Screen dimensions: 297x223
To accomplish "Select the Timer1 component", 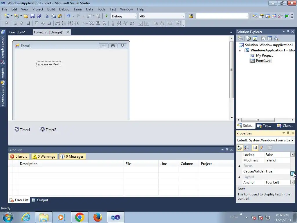I will 23,130.
